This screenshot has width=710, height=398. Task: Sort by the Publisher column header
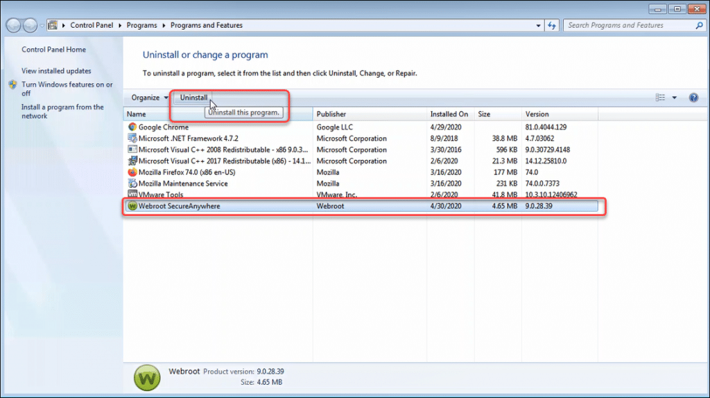[370, 114]
